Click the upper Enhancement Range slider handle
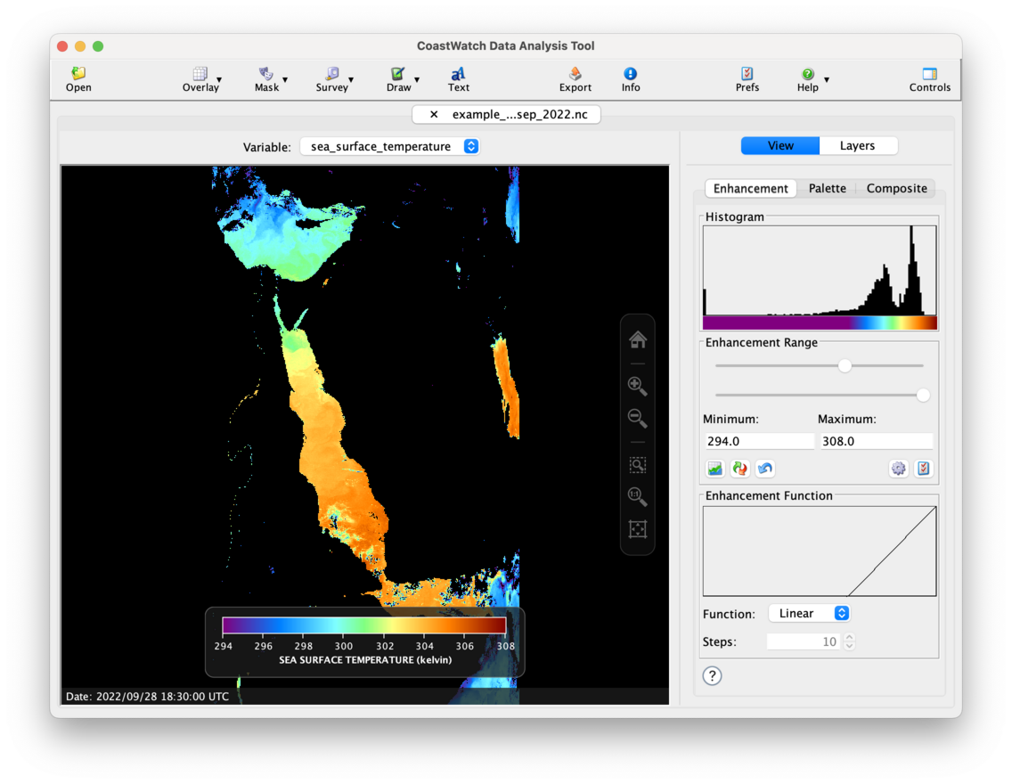 coord(845,365)
